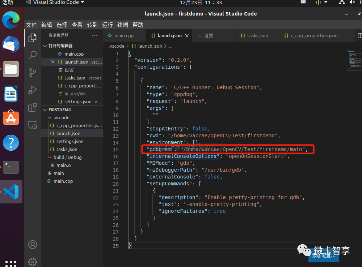362x267 pixels.
Task: Close the launch.json editor tab
Action: 187,36
